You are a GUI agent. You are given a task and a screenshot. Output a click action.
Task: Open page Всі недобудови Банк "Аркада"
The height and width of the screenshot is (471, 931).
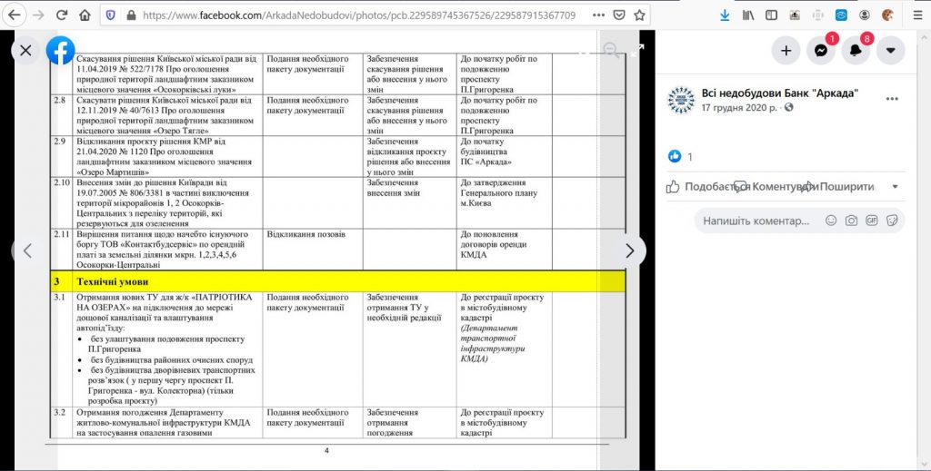779,93
